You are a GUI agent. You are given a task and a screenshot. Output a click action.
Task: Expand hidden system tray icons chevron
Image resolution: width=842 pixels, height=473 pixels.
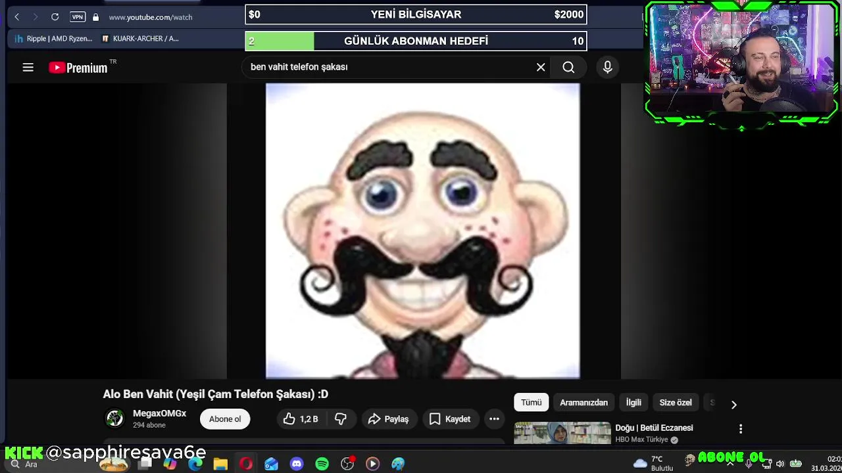click(730, 464)
